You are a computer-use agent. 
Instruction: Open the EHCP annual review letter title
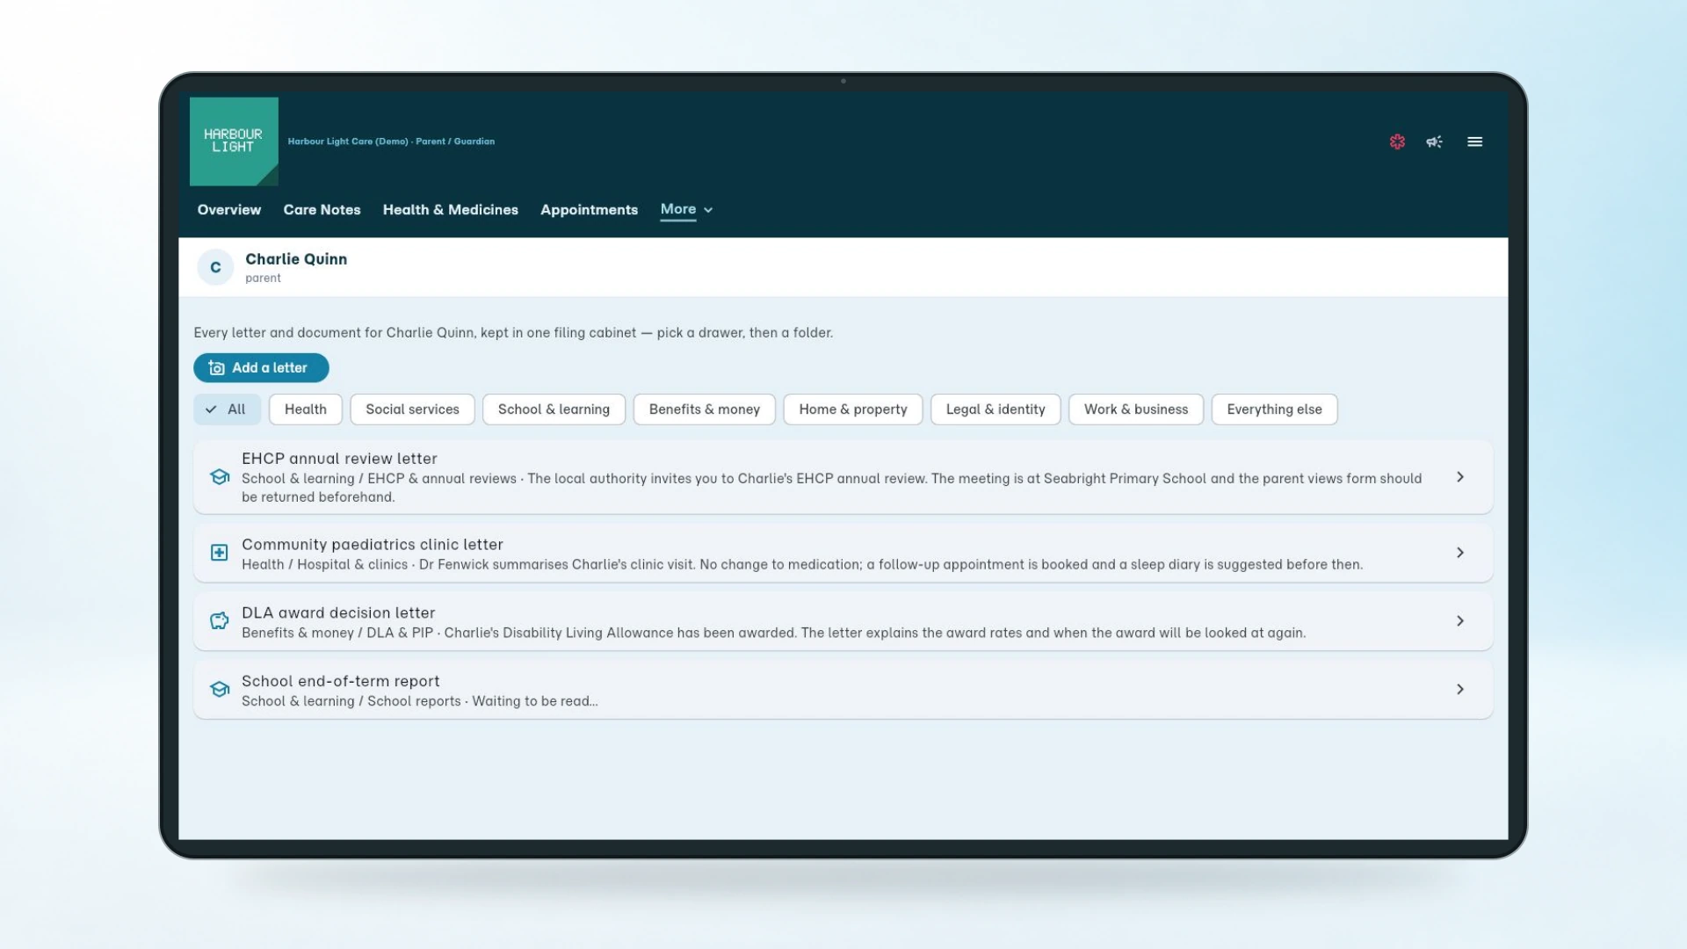pos(339,459)
